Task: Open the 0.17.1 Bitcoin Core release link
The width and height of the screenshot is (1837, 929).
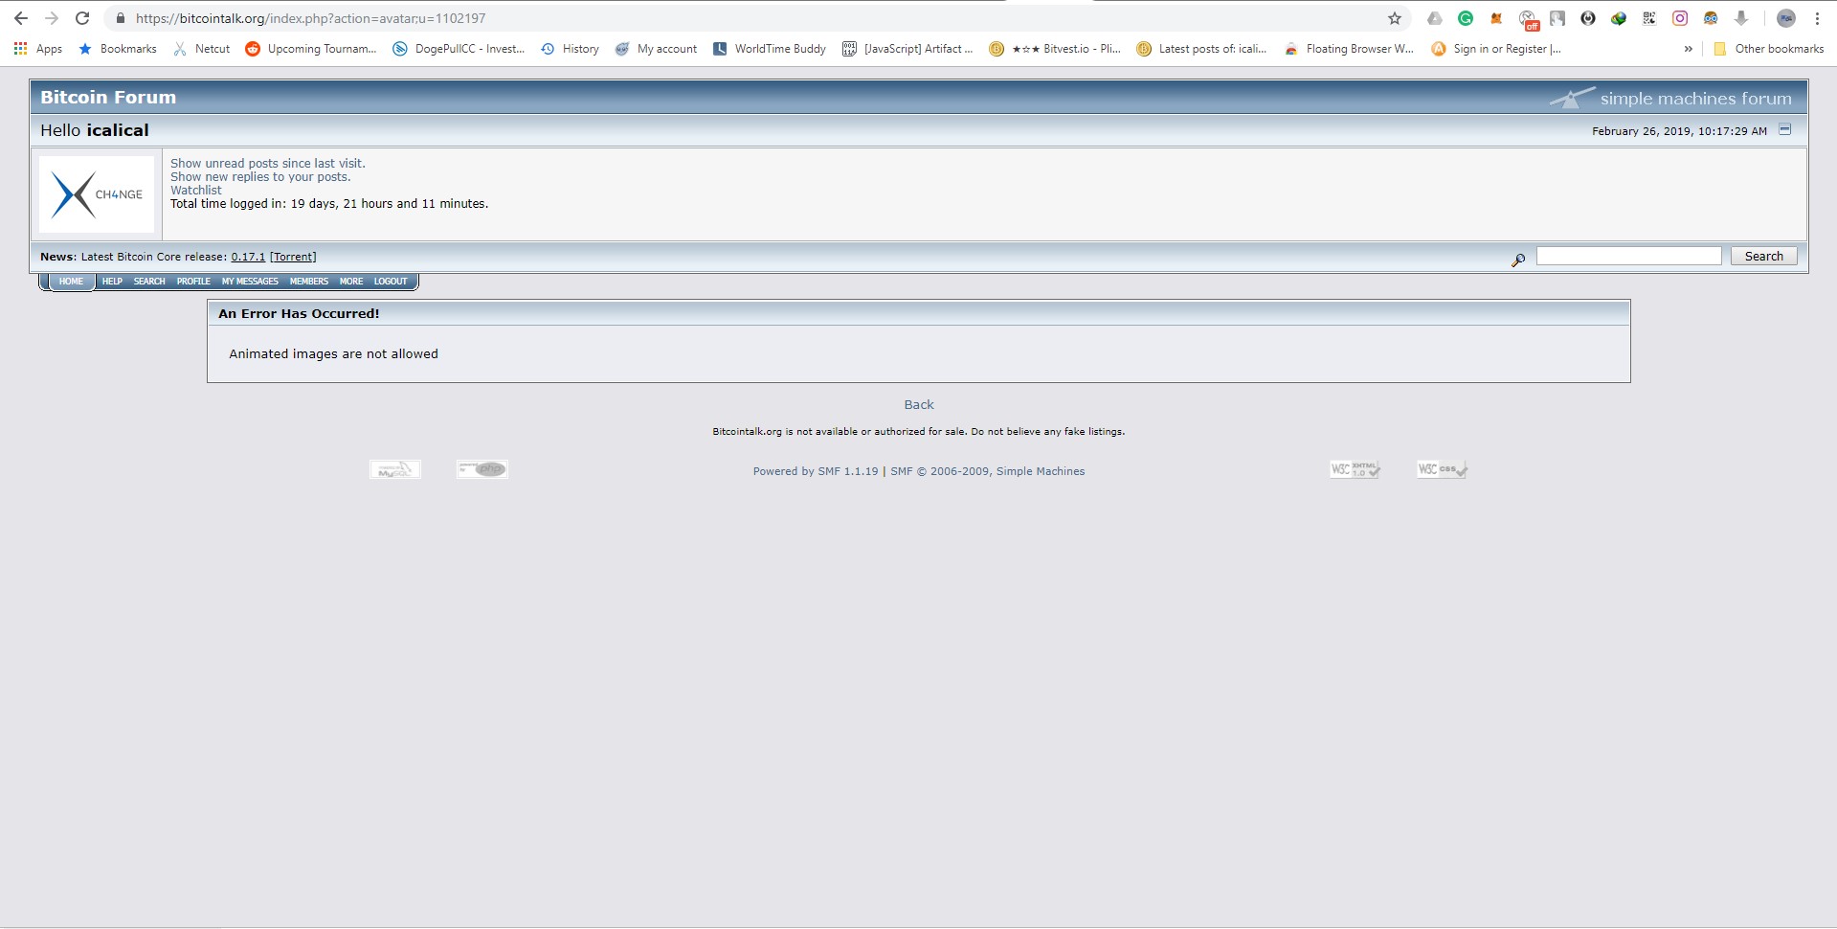Action: (x=248, y=257)
